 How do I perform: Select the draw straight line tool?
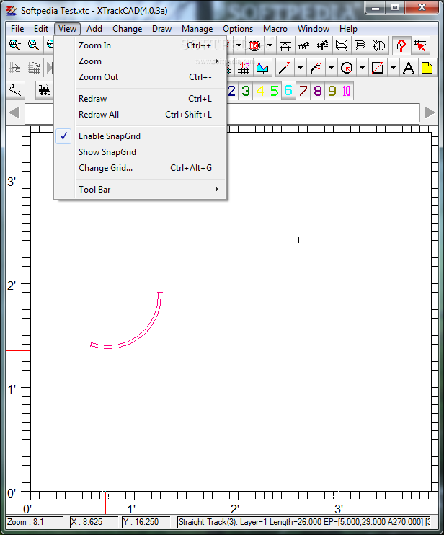pos(285,68)
